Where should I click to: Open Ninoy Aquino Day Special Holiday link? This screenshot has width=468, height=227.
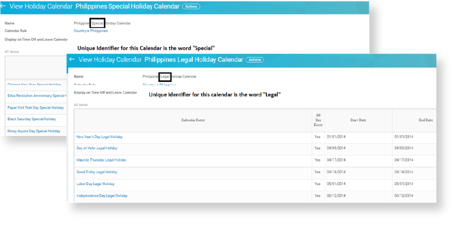tap(33, 131)
